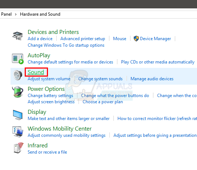The height and width of the screenshot is (170, 197).
Task: Open Change what the power buttons do
Action: click(115, 96)
